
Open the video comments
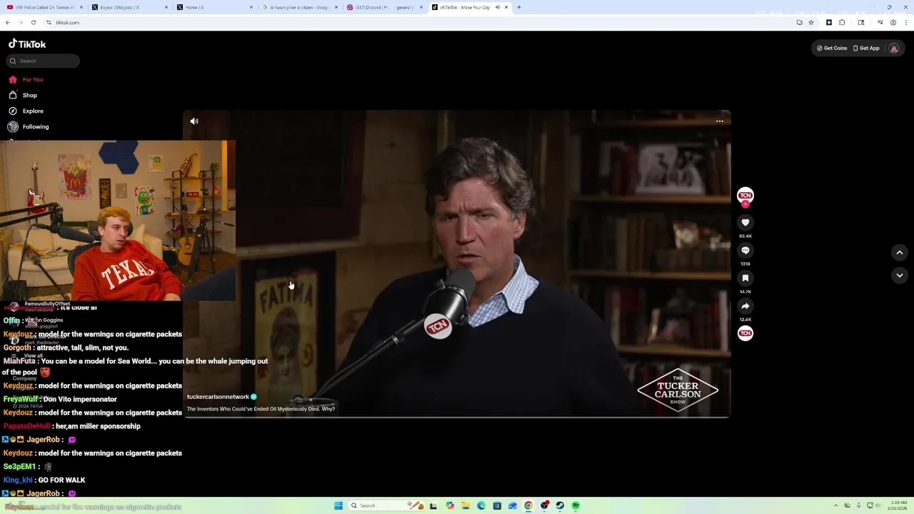pyautogui.click(x=745, y=251)
